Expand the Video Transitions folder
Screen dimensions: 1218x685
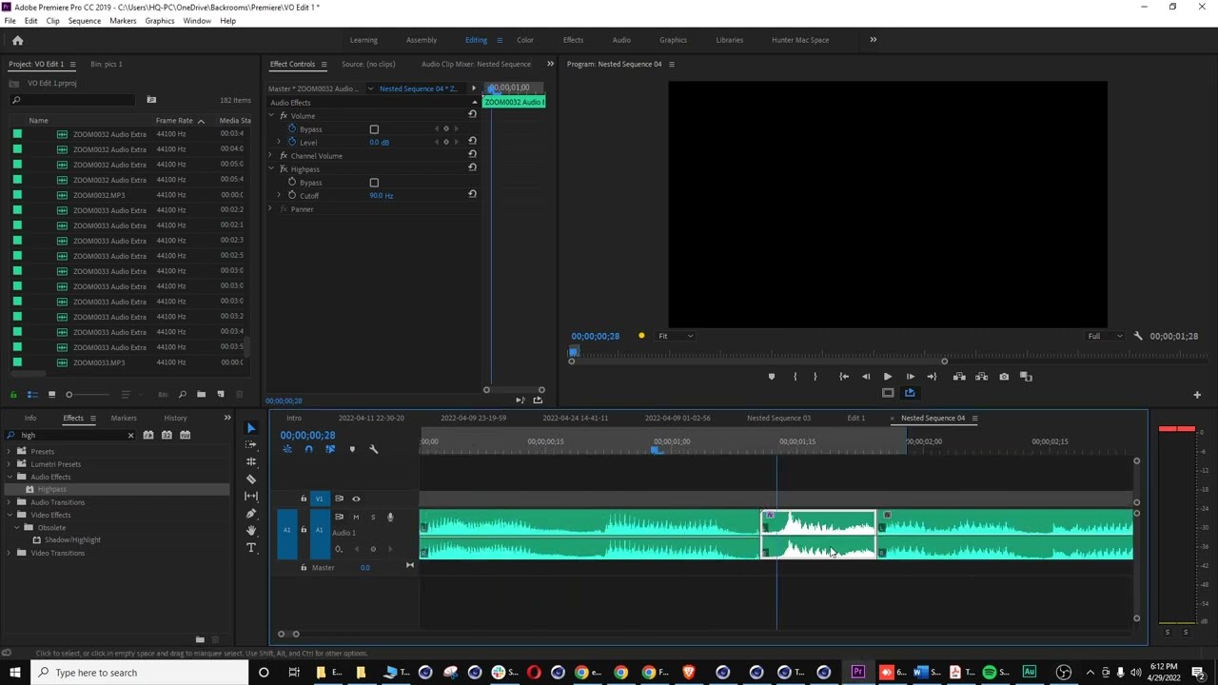tap(10, 553)
